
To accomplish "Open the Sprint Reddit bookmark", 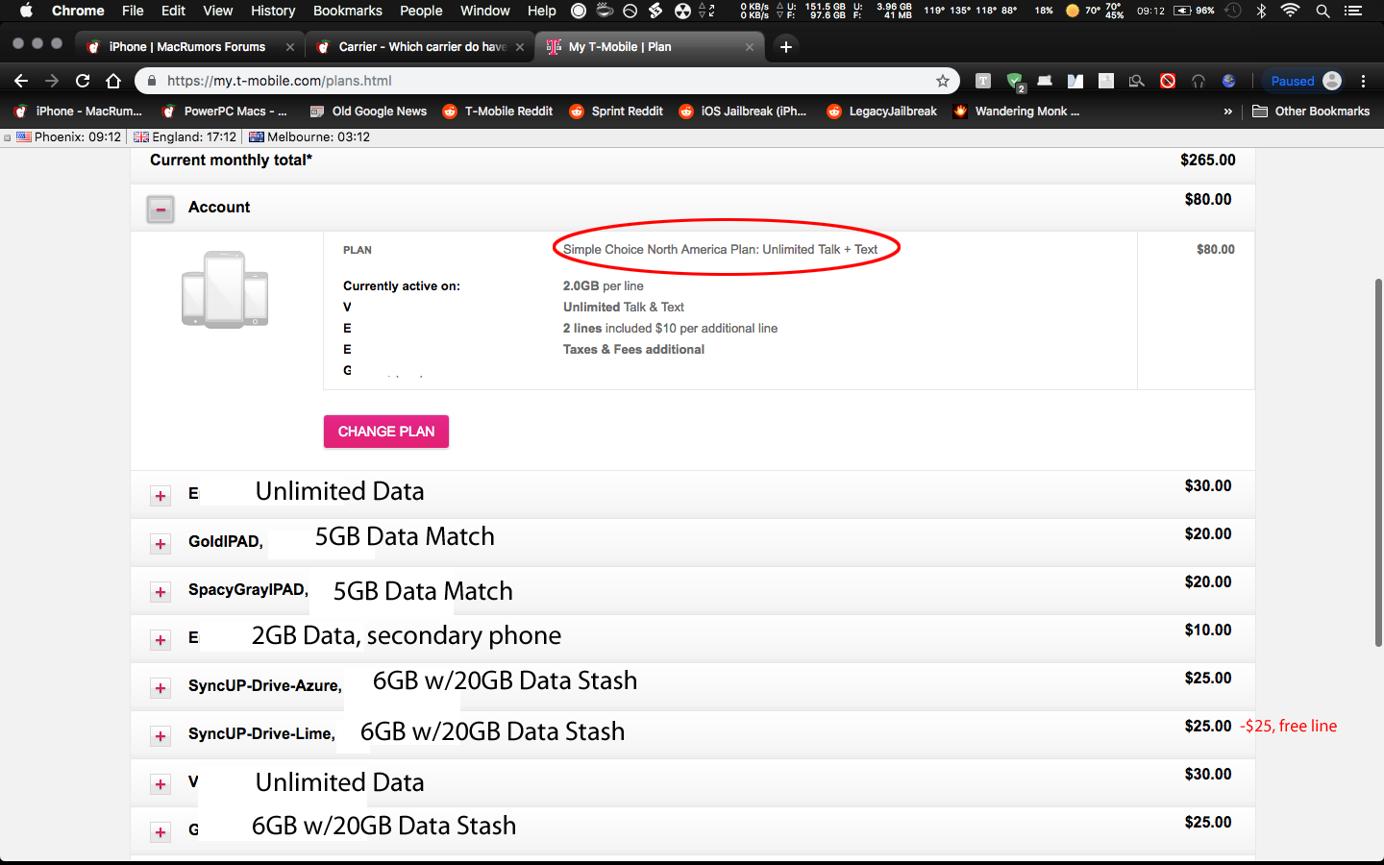I will coord(616,111).
